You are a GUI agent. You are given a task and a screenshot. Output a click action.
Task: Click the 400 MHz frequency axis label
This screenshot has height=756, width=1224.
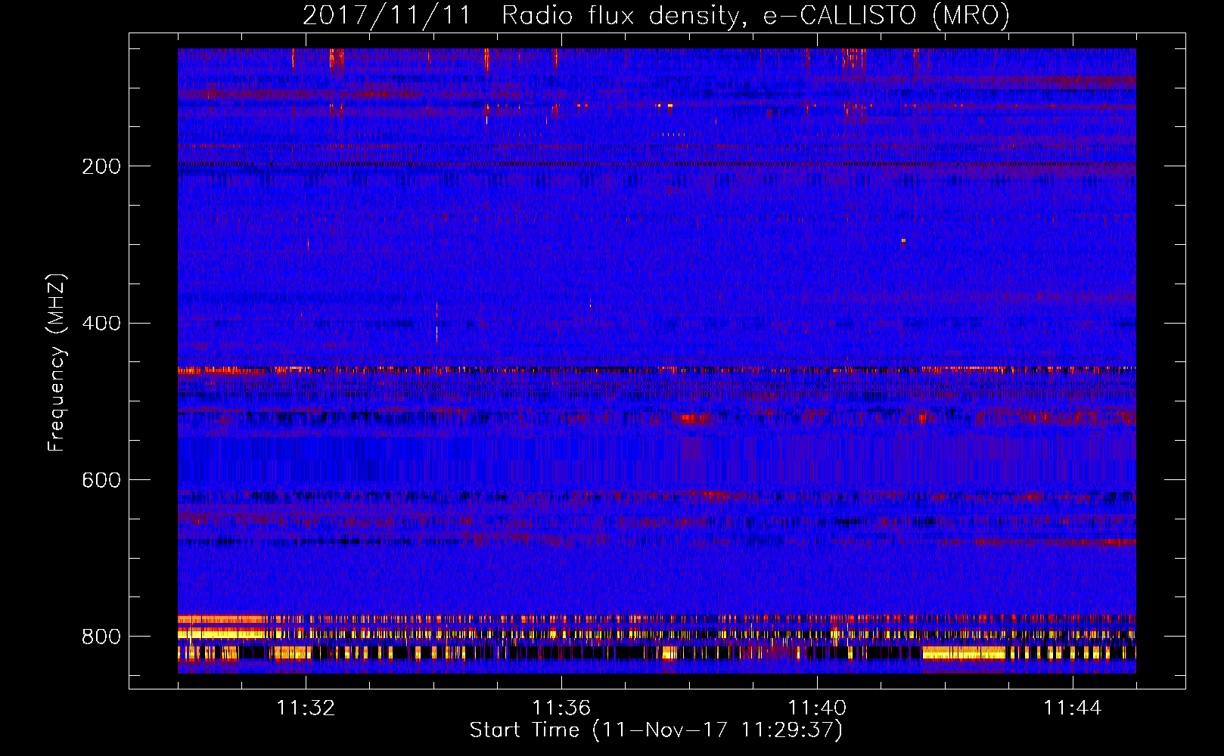101,324
